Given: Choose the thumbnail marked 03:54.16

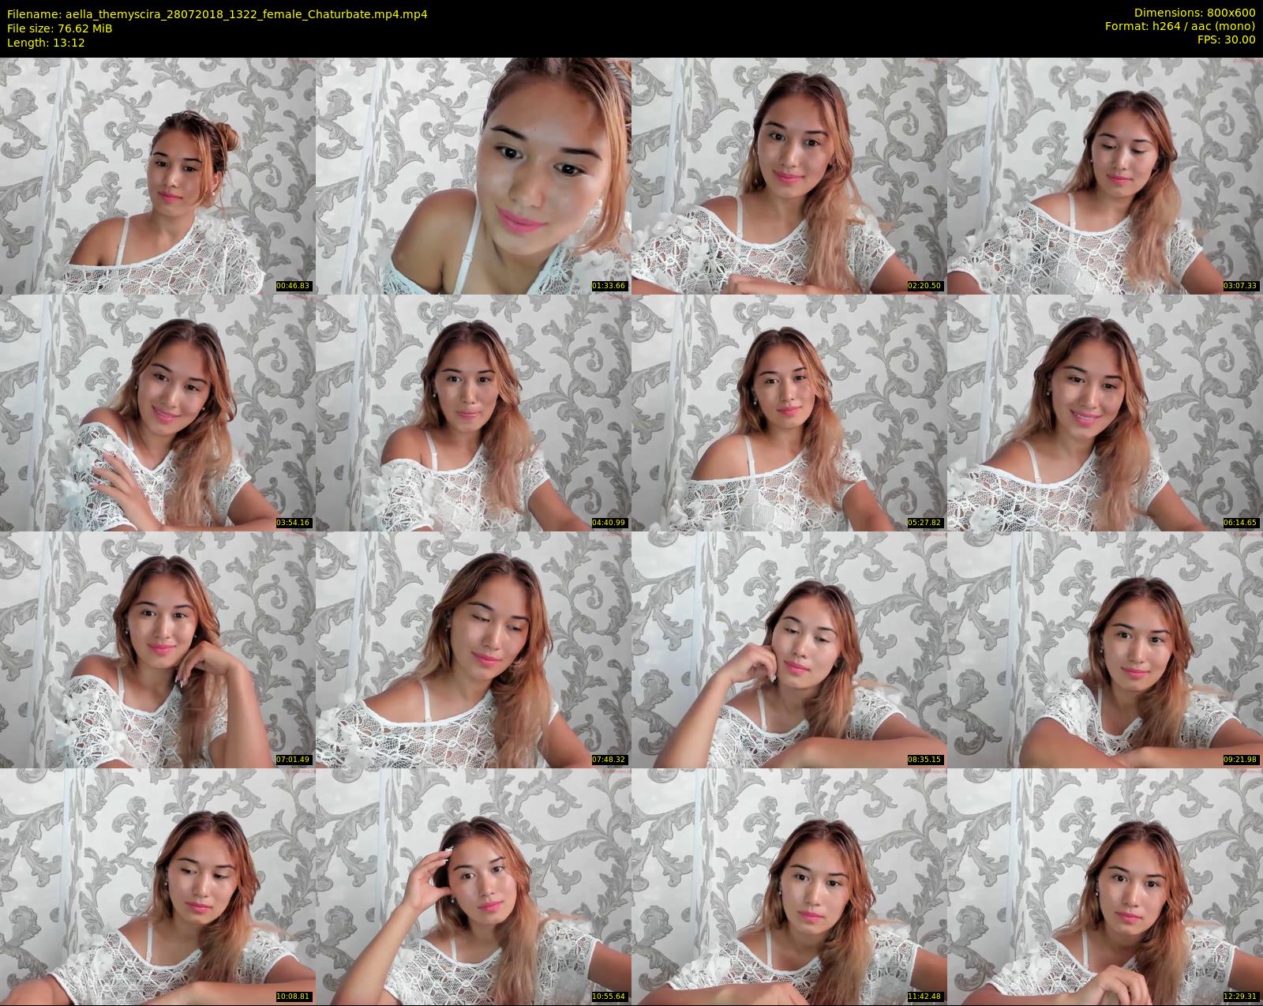Looking at the screenshot, I should click(158, 412).
